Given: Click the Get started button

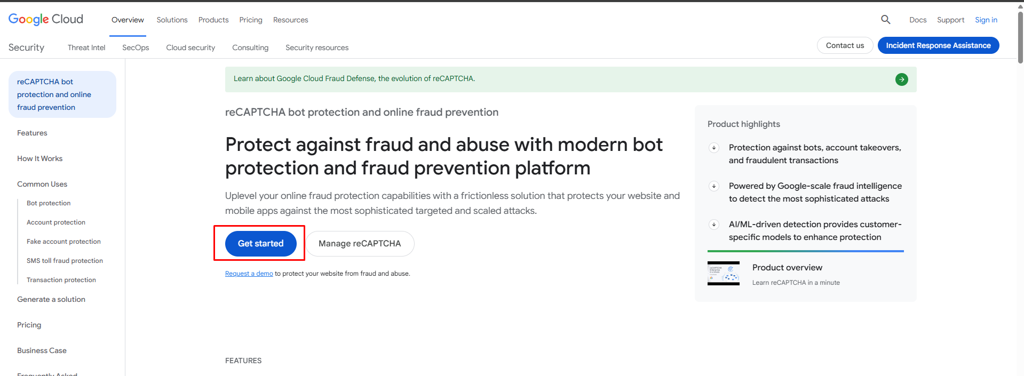Looking at the screenshot, I should pyautogui.click(x=260, y=244).
